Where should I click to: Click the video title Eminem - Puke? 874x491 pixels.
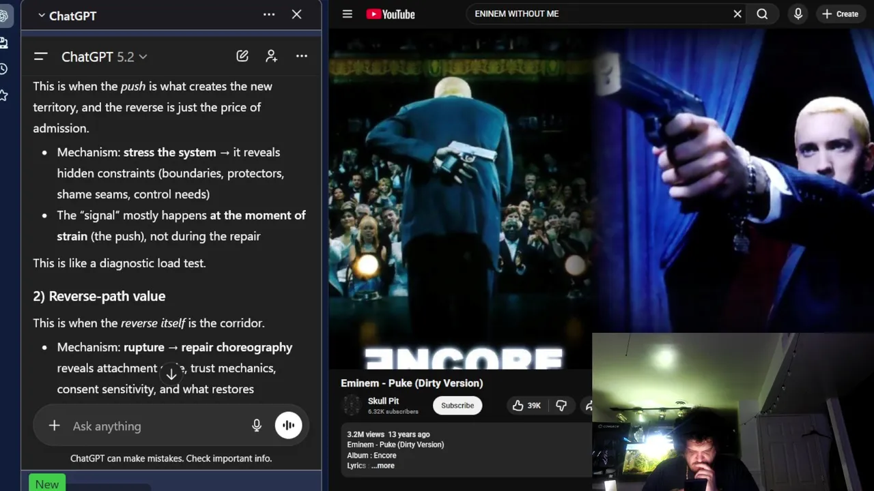[x=412, y=383]
